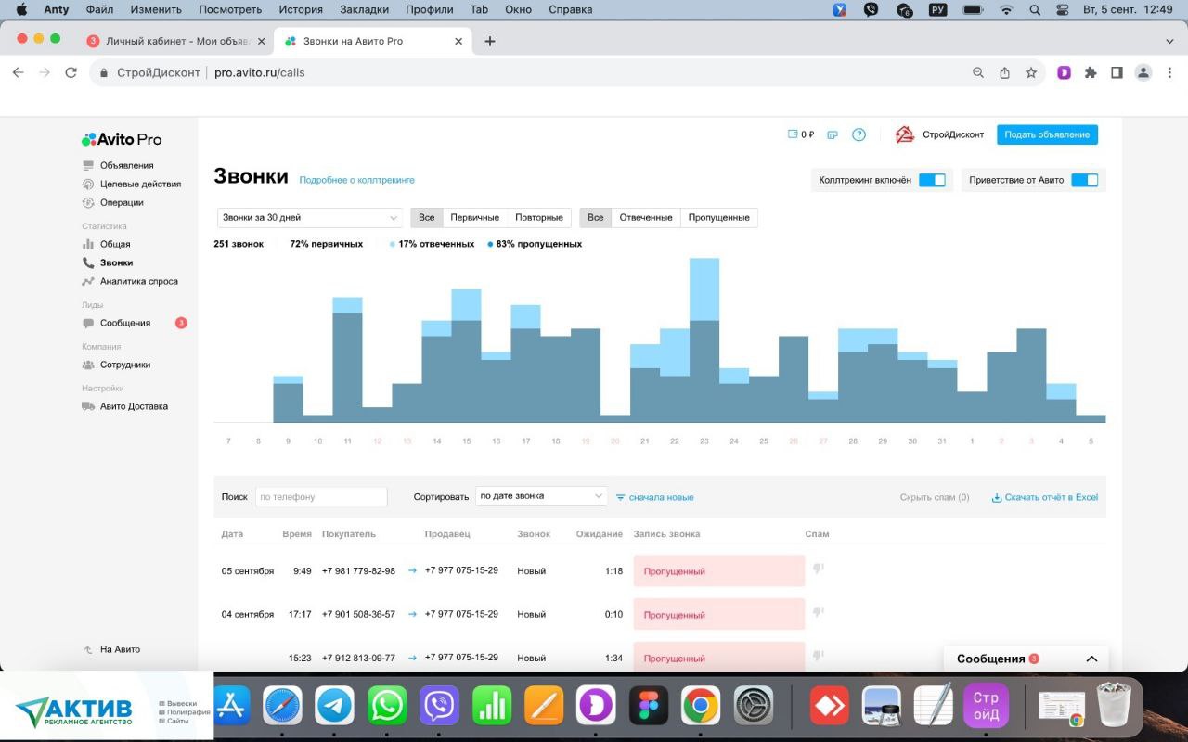This screenshot has width=1188, height=742.
Task: Select the Первичные filter tab
Action: point(475,217)
